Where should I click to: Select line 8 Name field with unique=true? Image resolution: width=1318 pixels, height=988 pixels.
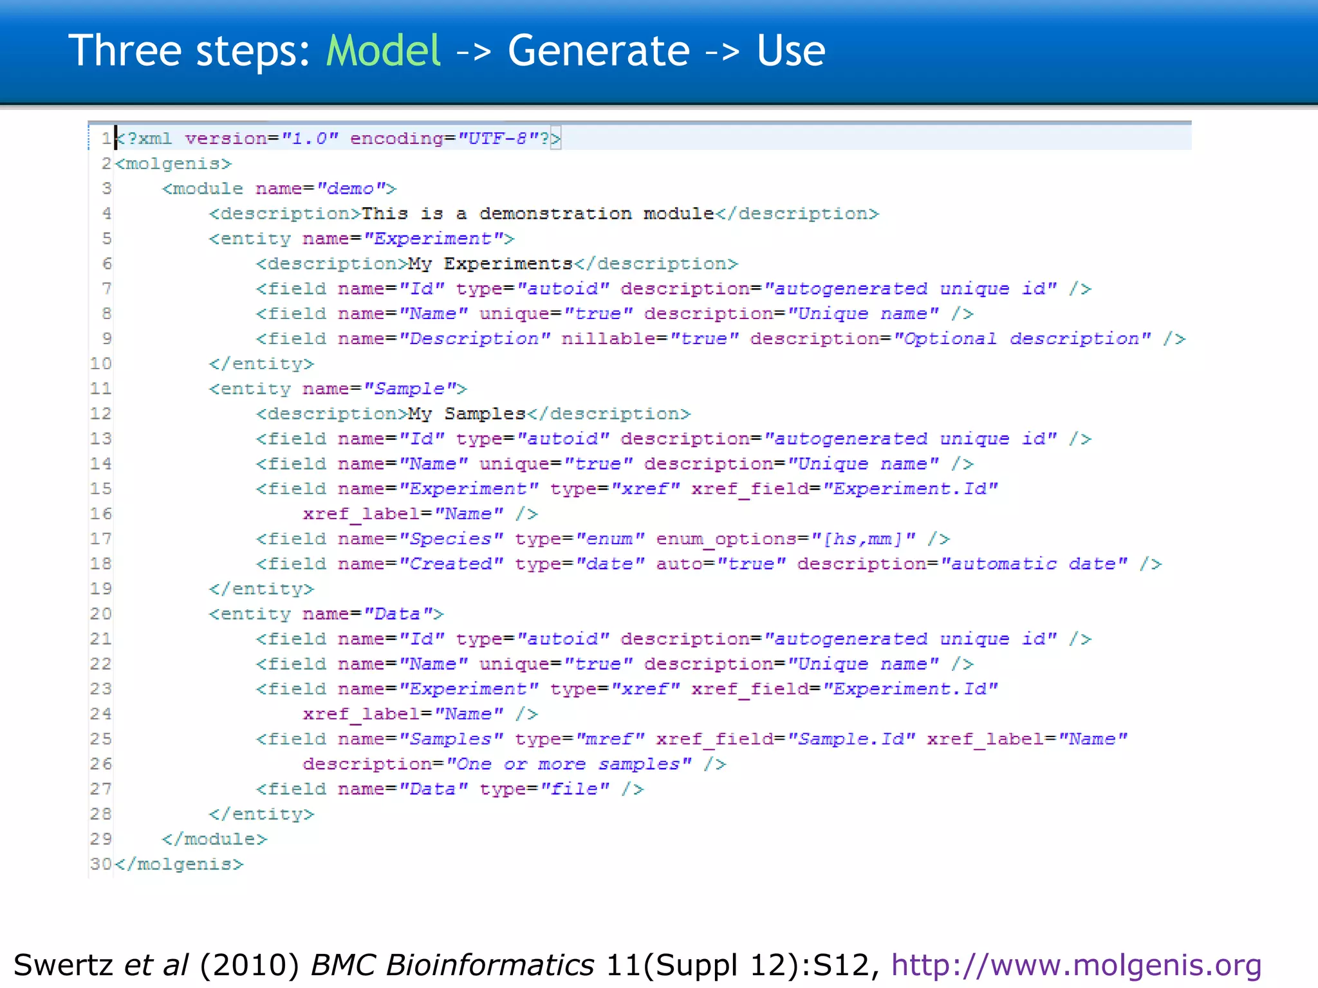(x=615, y=314)
